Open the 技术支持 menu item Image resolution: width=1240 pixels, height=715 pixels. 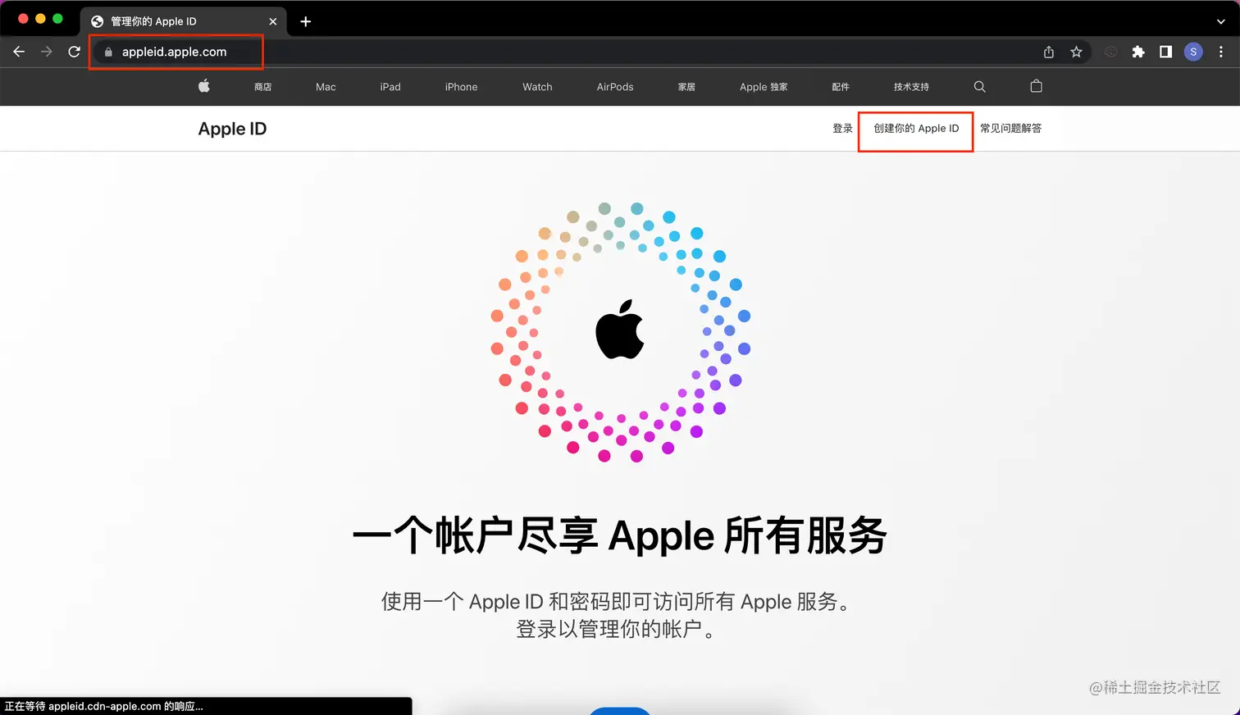coord(911,87)
